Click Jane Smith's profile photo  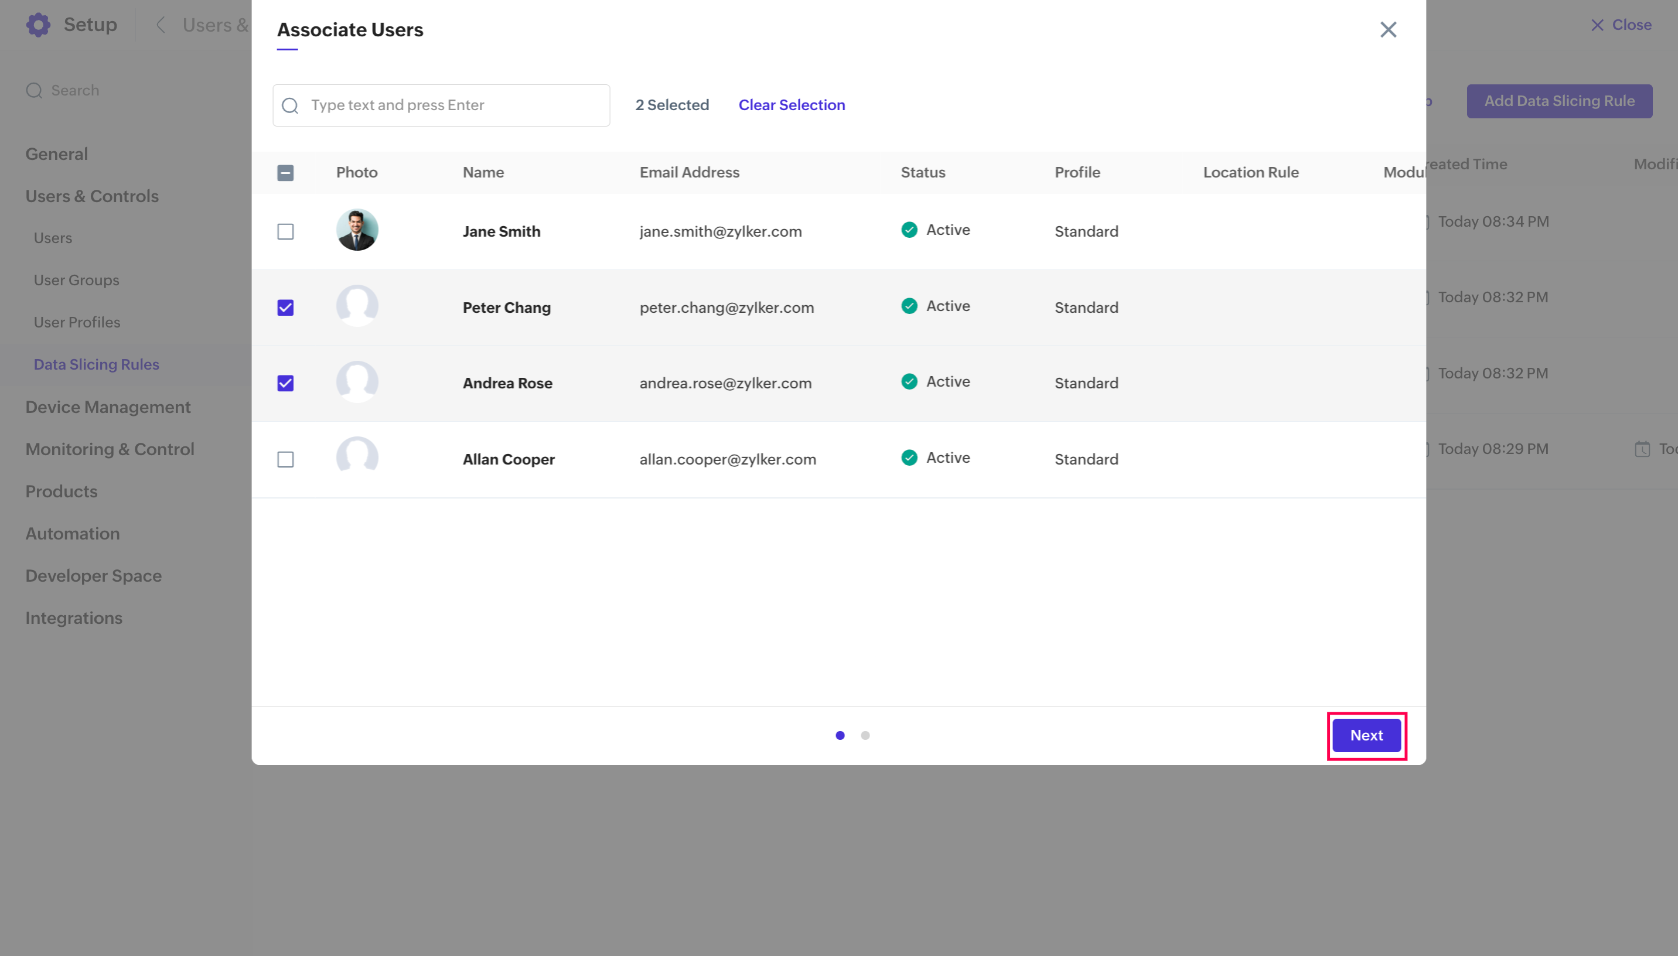click(x=357, y=230)
